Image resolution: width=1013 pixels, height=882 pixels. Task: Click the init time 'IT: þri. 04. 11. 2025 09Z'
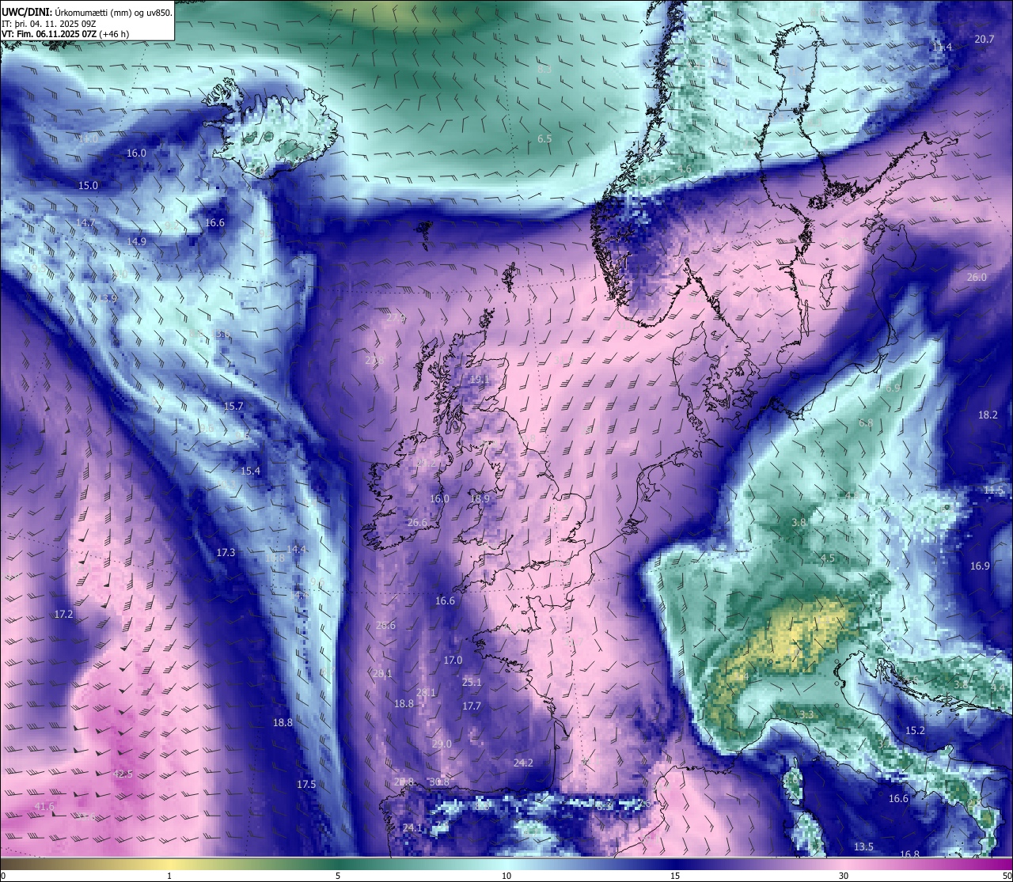point(49,23)
